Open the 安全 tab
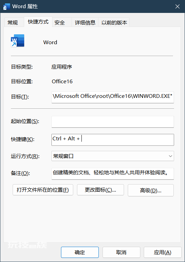Image resolution: width=185 pixels, height=262 pixels. tap(60, 22)
